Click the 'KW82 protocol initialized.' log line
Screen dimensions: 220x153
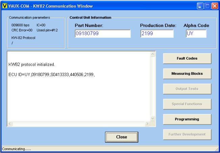pos(32,65)
